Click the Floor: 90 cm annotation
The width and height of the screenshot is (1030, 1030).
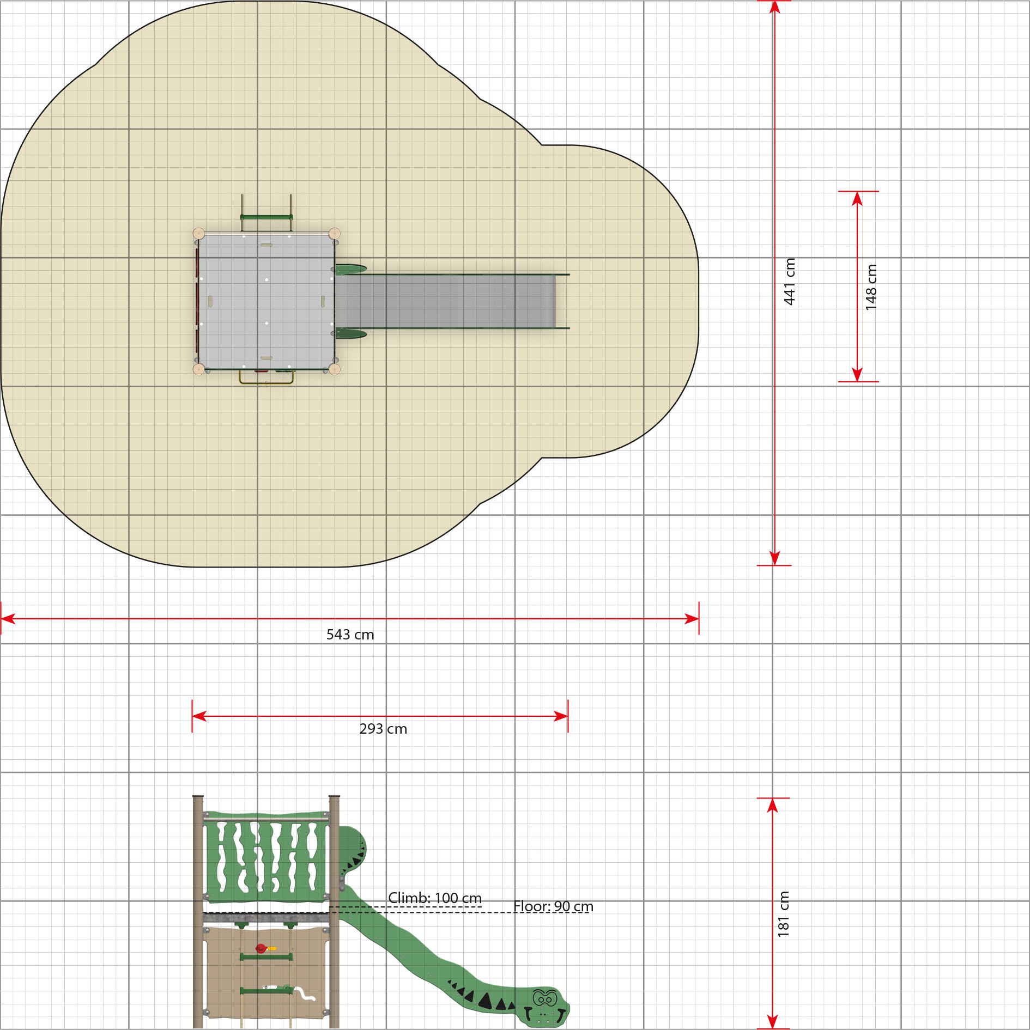tap(553, 906)
